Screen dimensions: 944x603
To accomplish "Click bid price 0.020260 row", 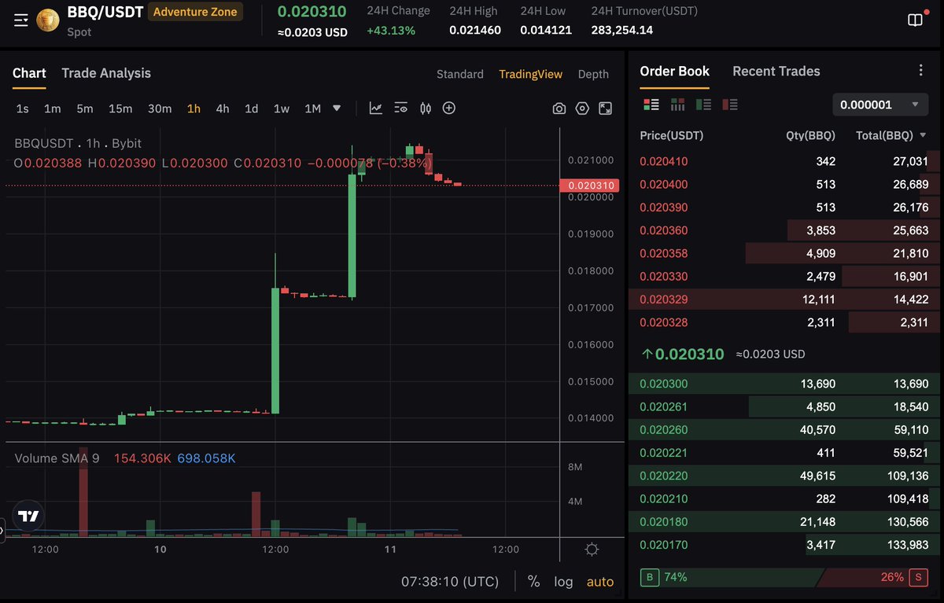I will tap(784, 430).
